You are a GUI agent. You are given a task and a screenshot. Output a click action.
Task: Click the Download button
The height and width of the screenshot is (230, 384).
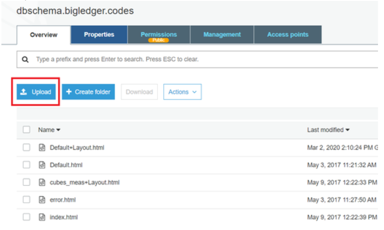(x=139, y=92)
